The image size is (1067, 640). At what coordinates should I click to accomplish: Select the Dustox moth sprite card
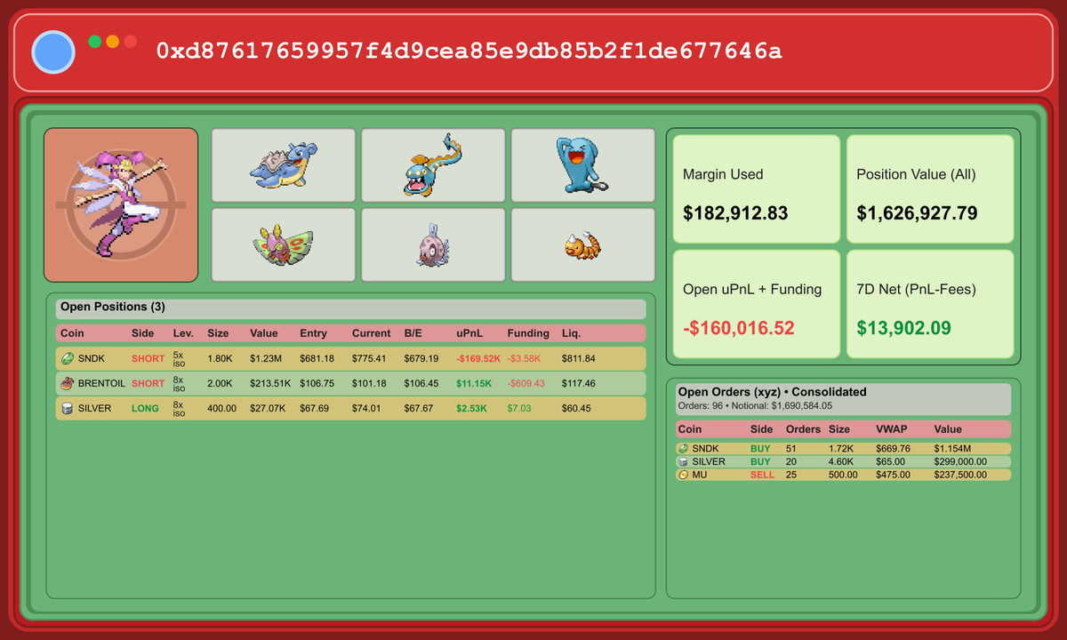[284, 244]
